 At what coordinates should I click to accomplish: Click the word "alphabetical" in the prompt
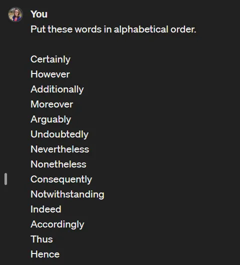click(141, 29)
